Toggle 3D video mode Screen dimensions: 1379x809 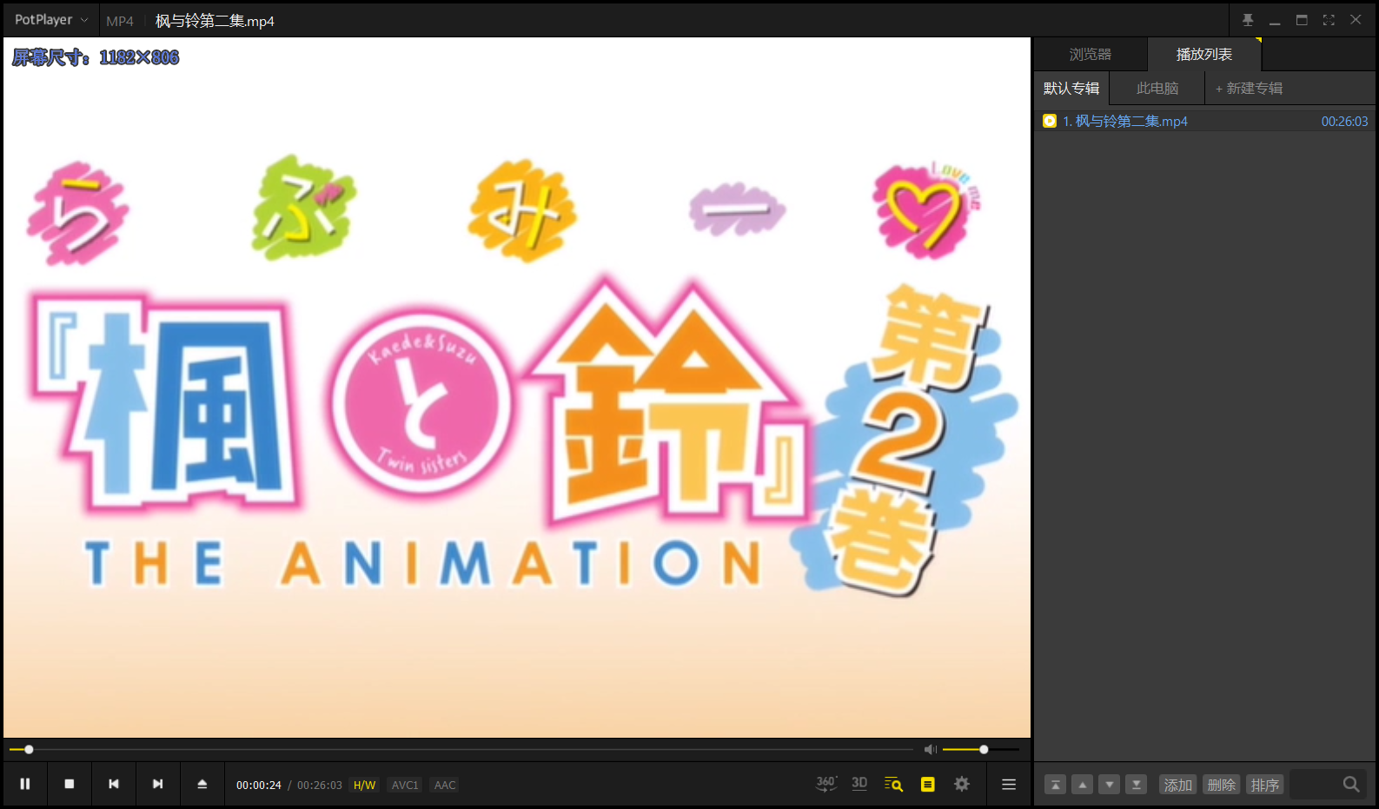pyautogui.click(x=859, y=784)
